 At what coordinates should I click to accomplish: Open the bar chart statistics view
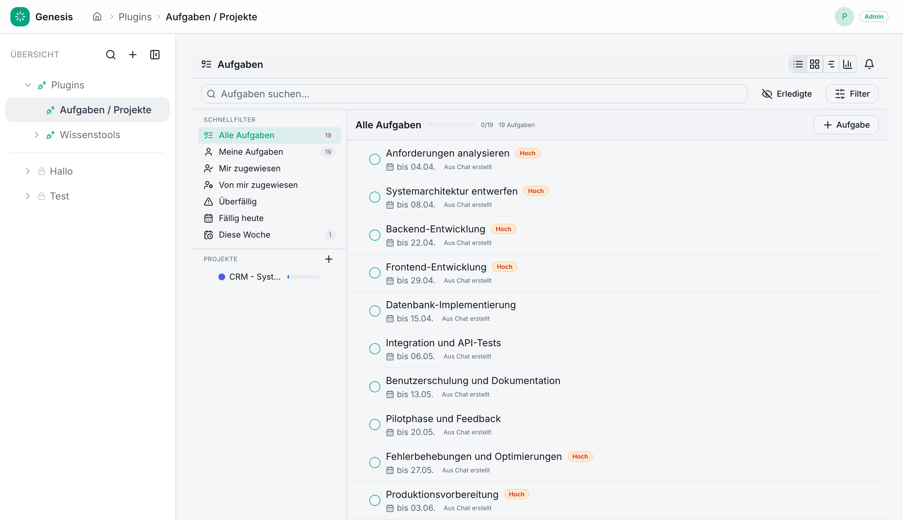(x=847, y=64)
